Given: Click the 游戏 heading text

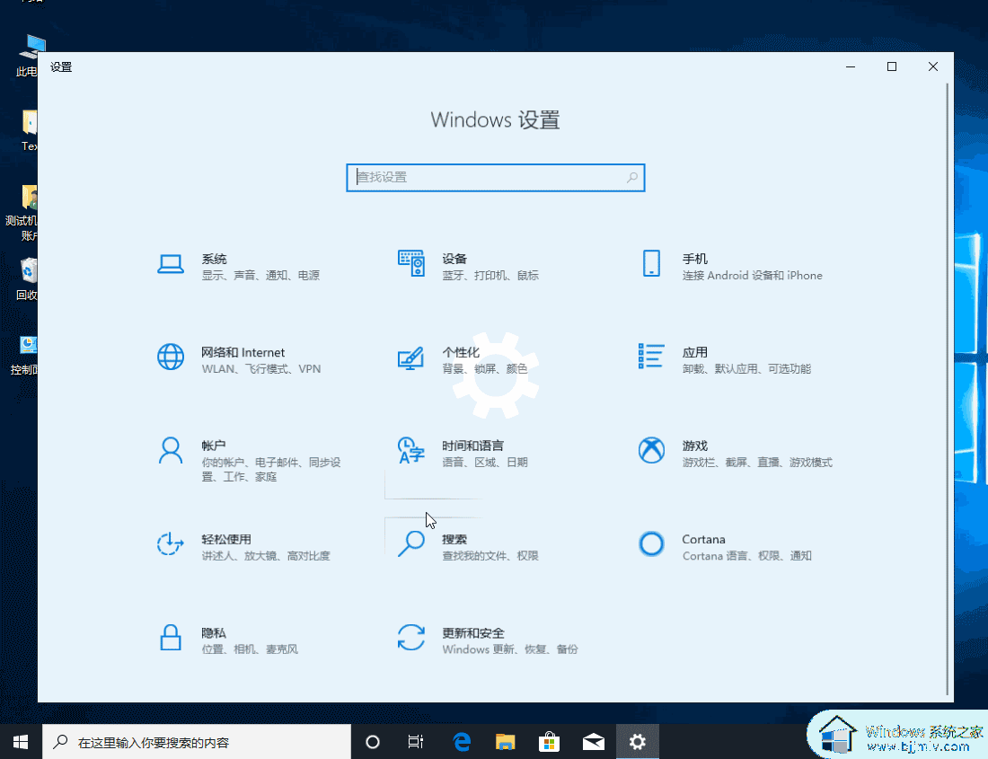Looking at the screenshot, I should pos(695,446).
